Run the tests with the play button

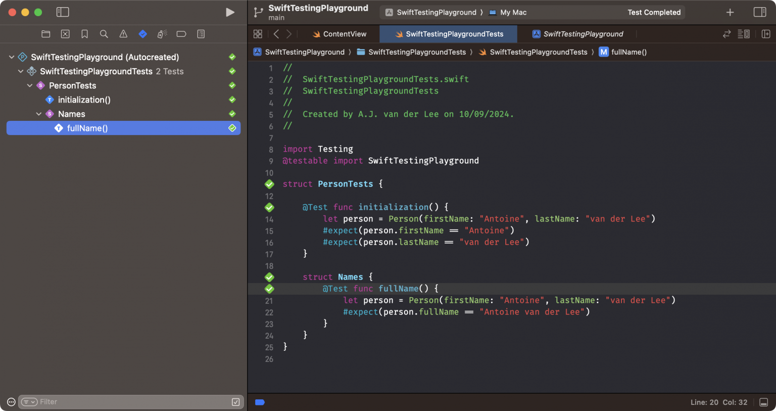[230, 12]
